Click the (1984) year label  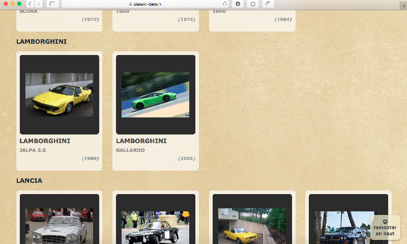coord(283,19)
